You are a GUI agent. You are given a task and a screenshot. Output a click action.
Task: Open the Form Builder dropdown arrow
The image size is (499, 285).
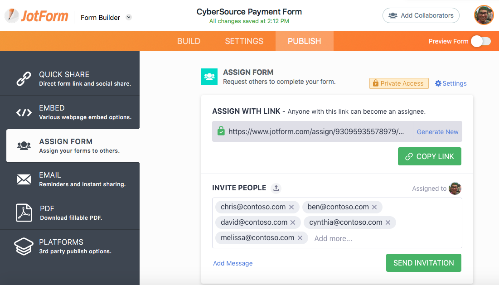coord(129,18)
